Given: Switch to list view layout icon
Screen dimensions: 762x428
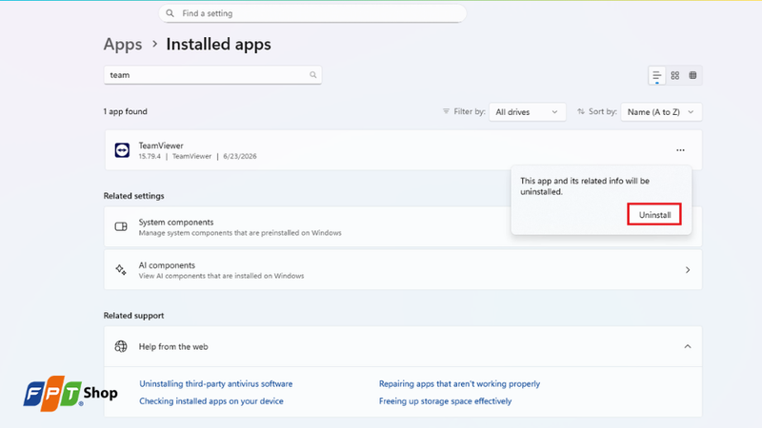Looking at the screenshot, I should [657, 76].
